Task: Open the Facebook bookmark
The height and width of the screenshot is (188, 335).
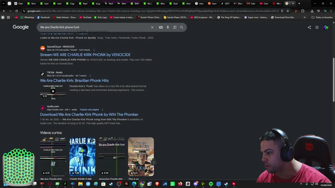Action: pyautogui.click(x=43, y=17)
